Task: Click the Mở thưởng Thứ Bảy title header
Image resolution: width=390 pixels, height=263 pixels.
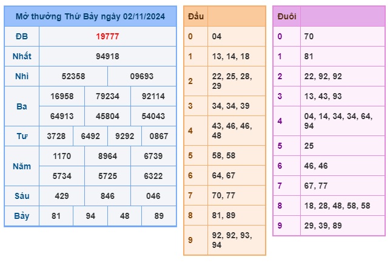Action: (90, 17)
